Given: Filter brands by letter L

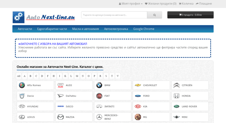Looking at the screenshot, I should pyautogui.click(x=71, y=76).
